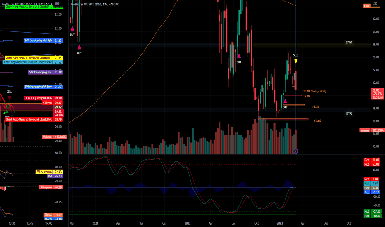Click the USD currency label on the 5R chart scale
Screen dimensions: 385x227
click(57, 3)
